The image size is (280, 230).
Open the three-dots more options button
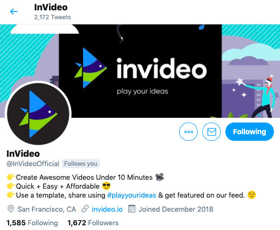[188, 131]
